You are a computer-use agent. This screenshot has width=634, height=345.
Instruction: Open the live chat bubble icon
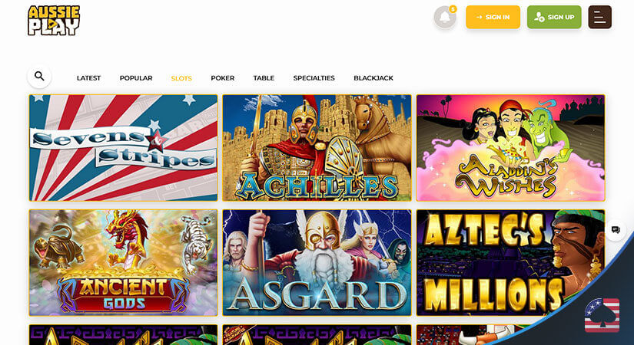(x=616, y=230)
